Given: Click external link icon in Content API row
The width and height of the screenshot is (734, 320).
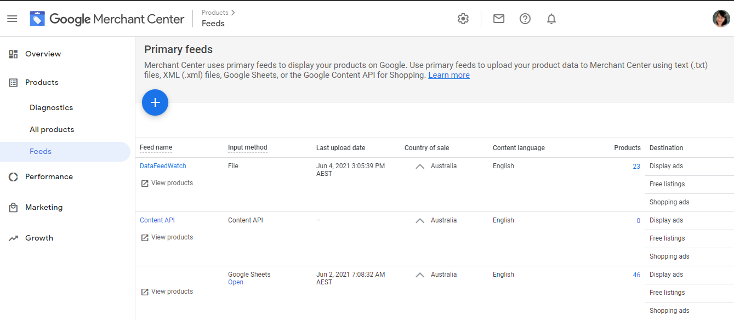Looking at the screenshot, I should click(x=145, y=237).
